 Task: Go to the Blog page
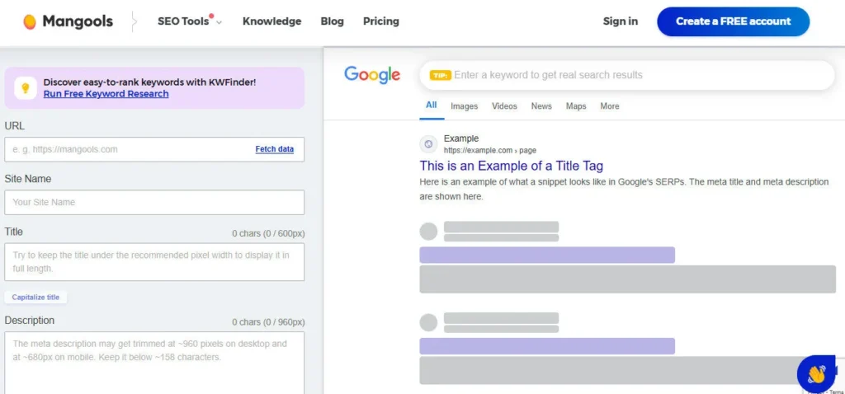tap(333, 21)
